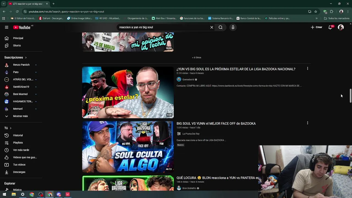Click the YouTube logo
The height and width of the screenshot is (198, 352).
[22, 27]
